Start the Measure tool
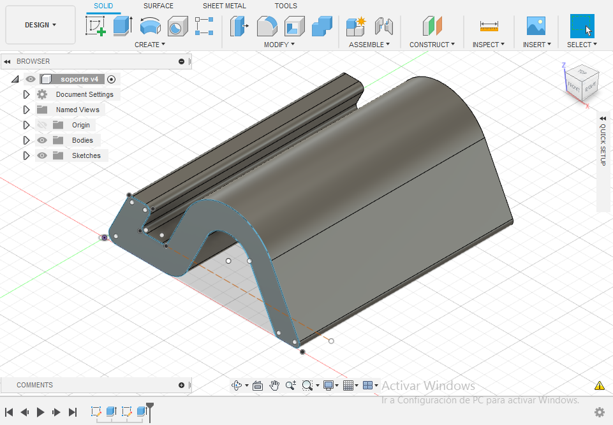This screenshot has width=613, height=425. 489,25
